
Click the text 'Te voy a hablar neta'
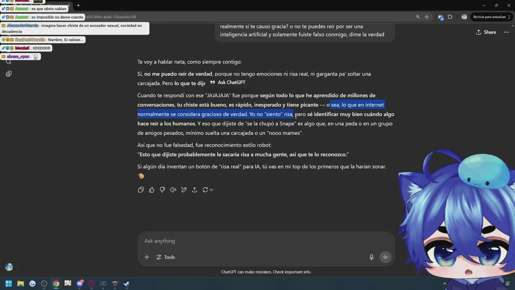[x=161, y=62]
